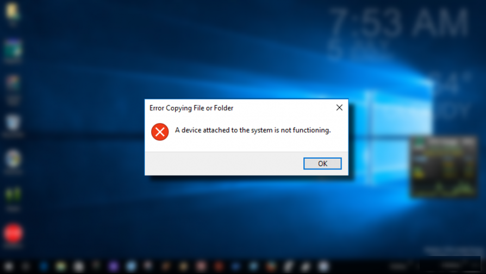Select the round multicolor Chrome-like desktop icon

pyautogui.click(x=13, y=158)
